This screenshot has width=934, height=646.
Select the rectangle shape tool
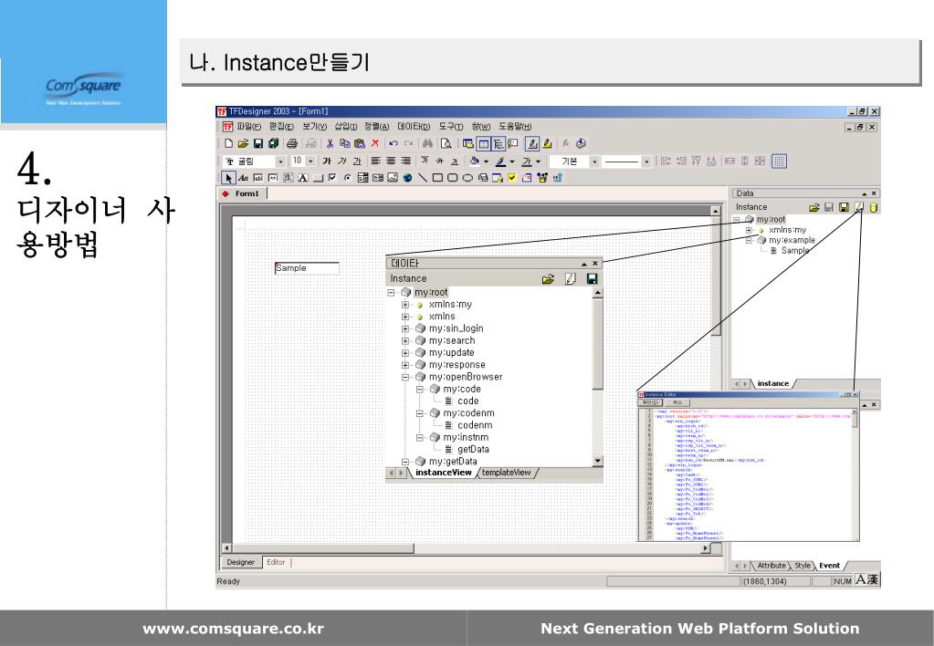pyautogui.click(x=438, y=177)
